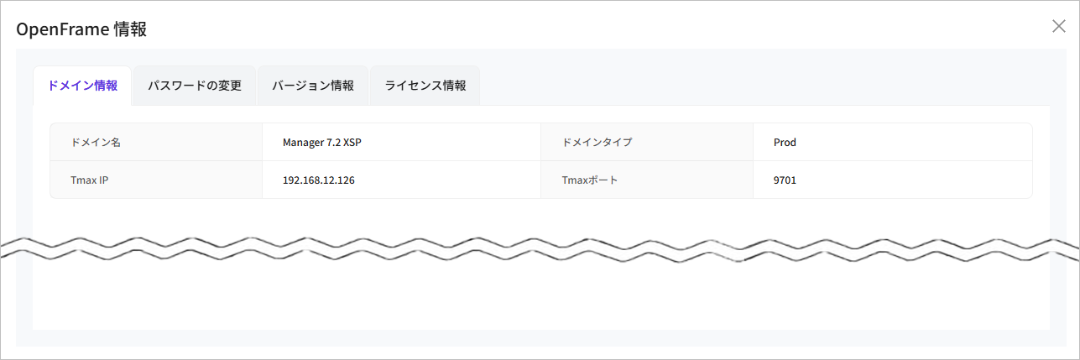
Task: Select the 9701 port value
Action: 785,180
